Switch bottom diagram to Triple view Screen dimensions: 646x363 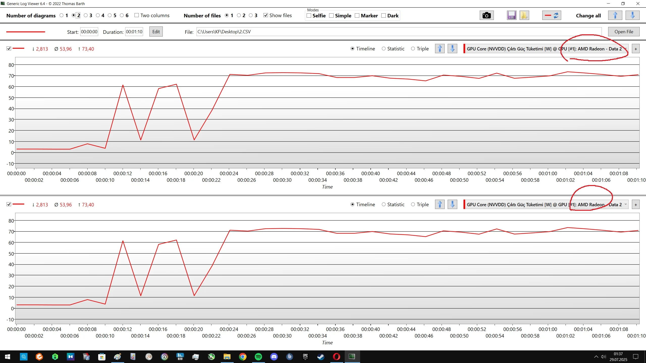(413, 204)
